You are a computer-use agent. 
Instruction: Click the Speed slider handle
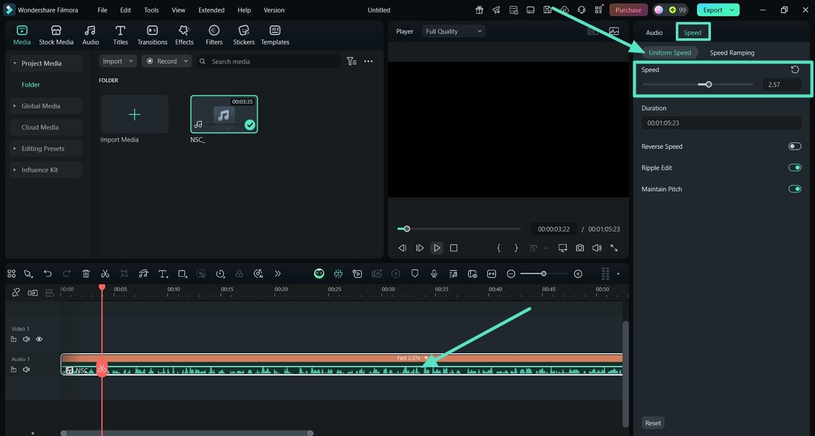point(708,84)
